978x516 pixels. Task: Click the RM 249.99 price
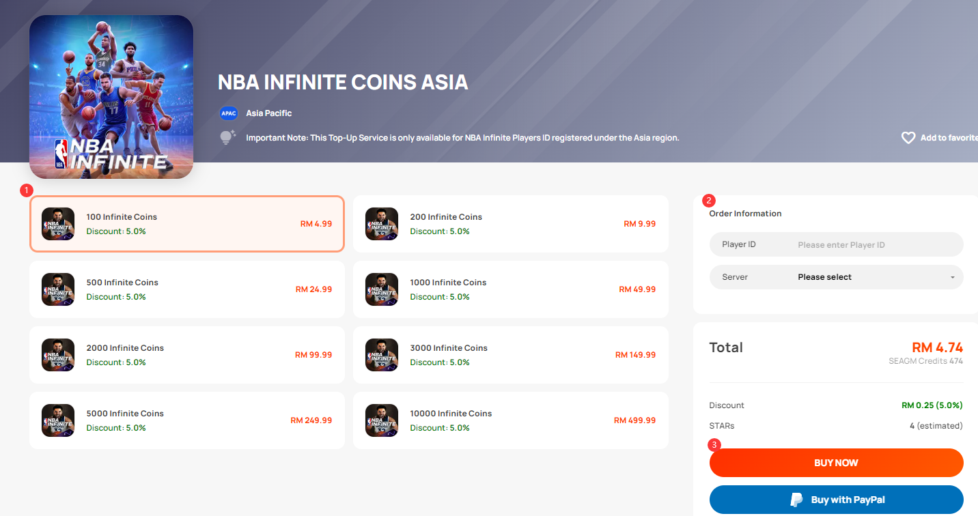tap(312, 420)
